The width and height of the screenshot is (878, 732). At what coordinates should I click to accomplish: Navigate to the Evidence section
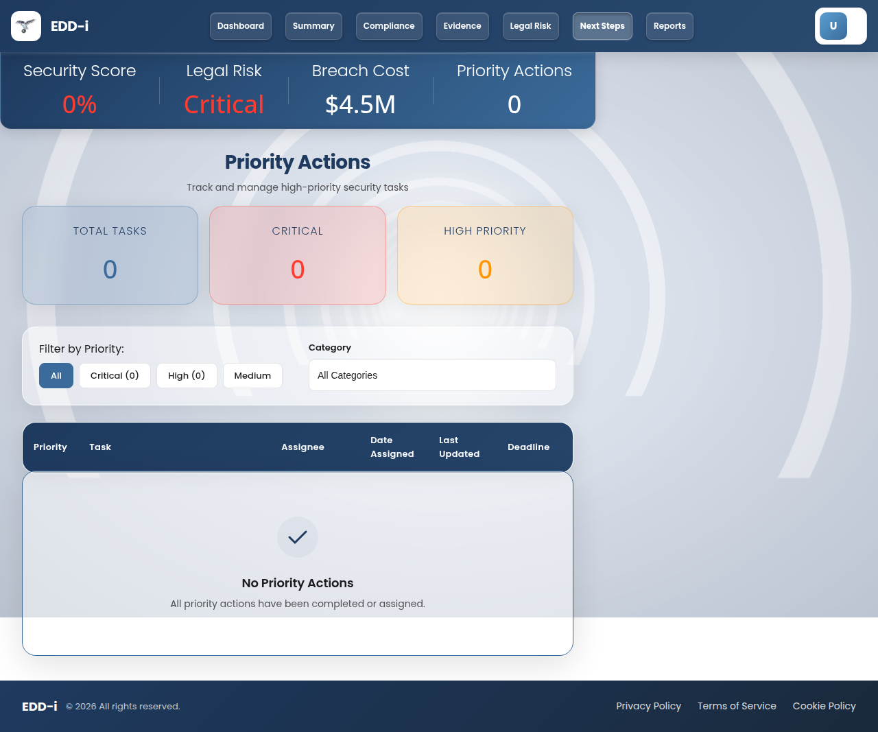(x=462, y=25)
